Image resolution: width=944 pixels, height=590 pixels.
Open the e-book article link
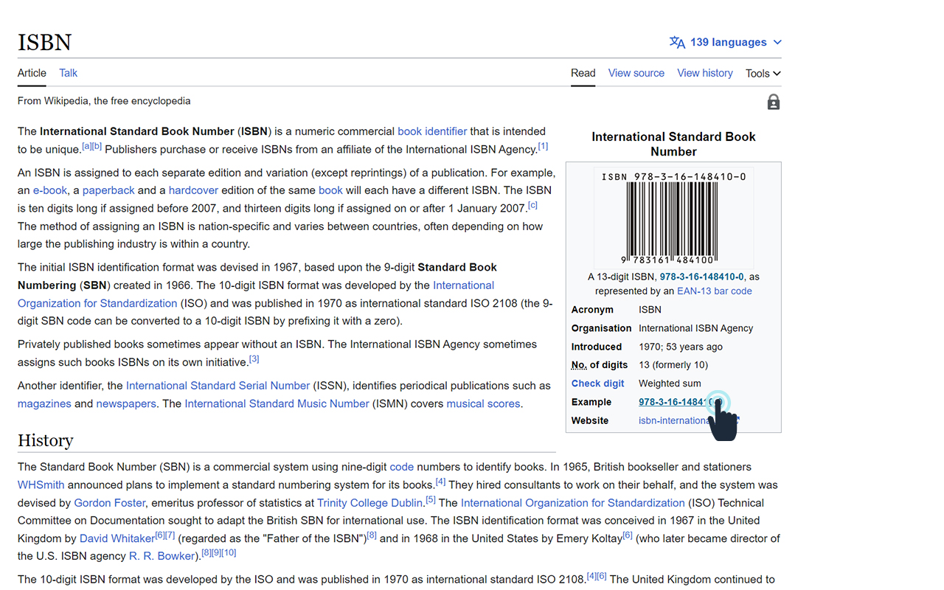tap(49, 190)
